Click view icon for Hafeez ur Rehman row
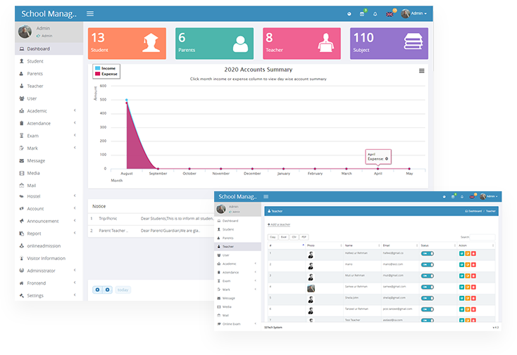 (462, 254)
